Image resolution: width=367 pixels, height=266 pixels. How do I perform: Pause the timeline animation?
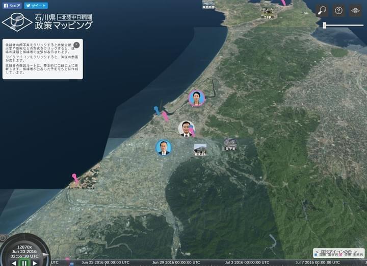[x=24, y=263]
